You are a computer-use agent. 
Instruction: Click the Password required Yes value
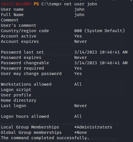(x=78, y=68)
